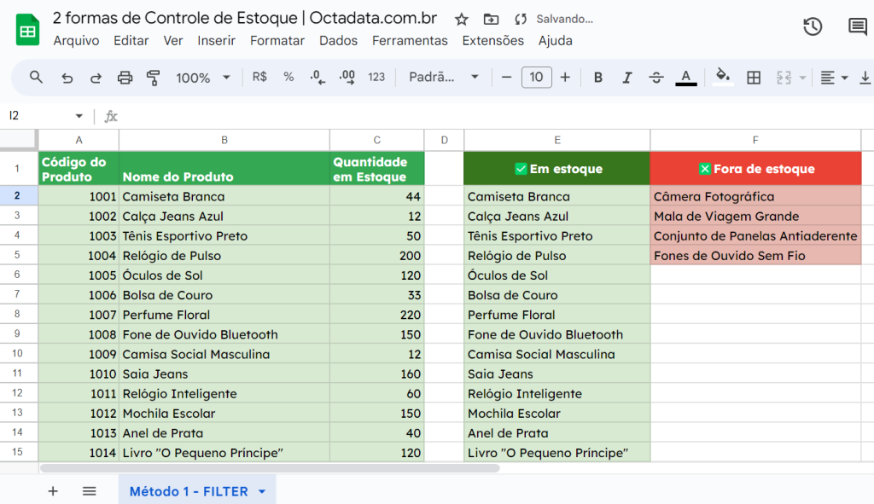Viewport: 874px width, 504px height.
Task: Open the comments panel icon
Action: [x=857, y=26]
